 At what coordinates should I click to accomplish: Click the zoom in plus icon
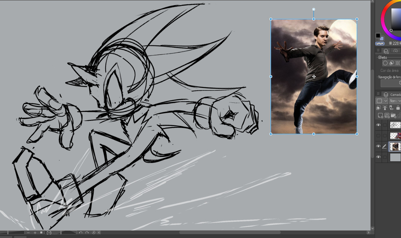point(35,233)
